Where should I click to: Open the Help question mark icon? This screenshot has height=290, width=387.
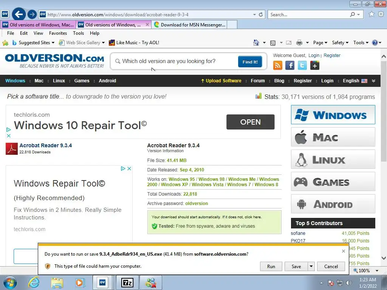[x=375, y=43]
